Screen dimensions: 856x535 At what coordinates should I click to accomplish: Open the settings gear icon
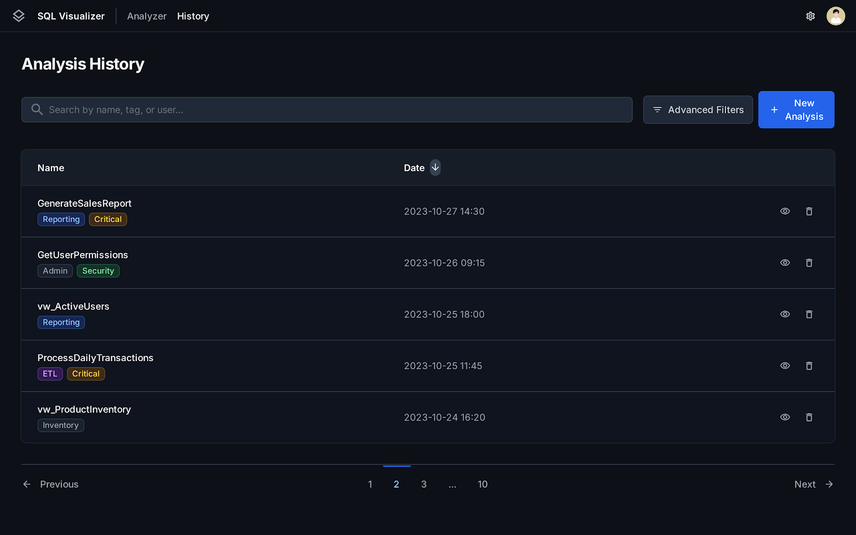(810, 16)
